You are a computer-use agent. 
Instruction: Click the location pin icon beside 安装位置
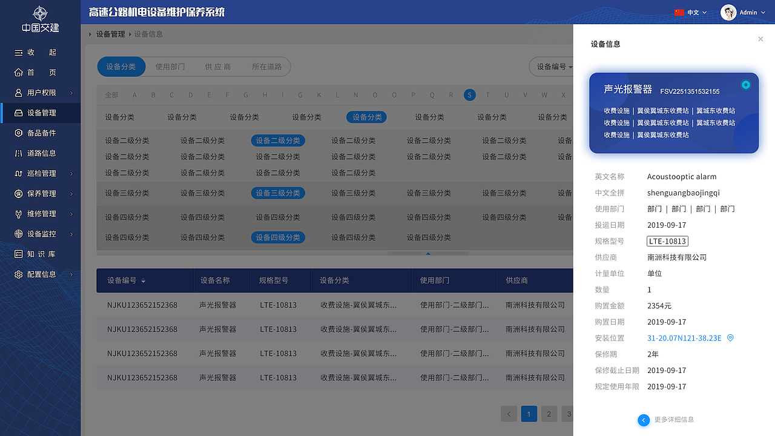730,338
